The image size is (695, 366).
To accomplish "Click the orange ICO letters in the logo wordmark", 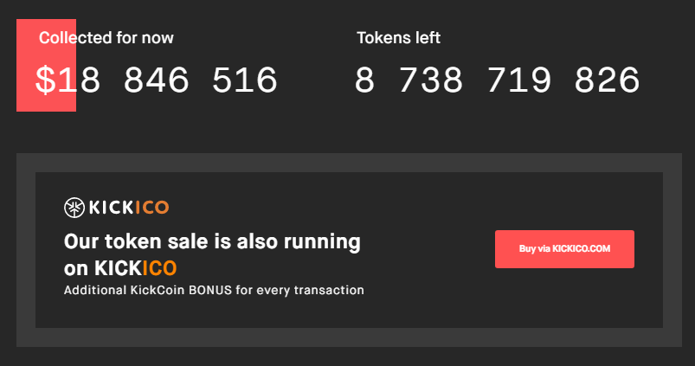I will [152, 208].
